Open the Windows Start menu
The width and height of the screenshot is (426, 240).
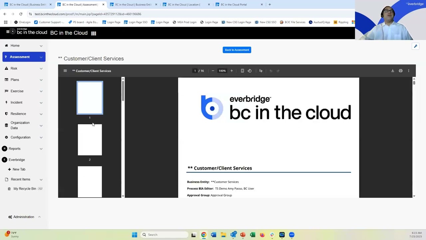(134, 235)
